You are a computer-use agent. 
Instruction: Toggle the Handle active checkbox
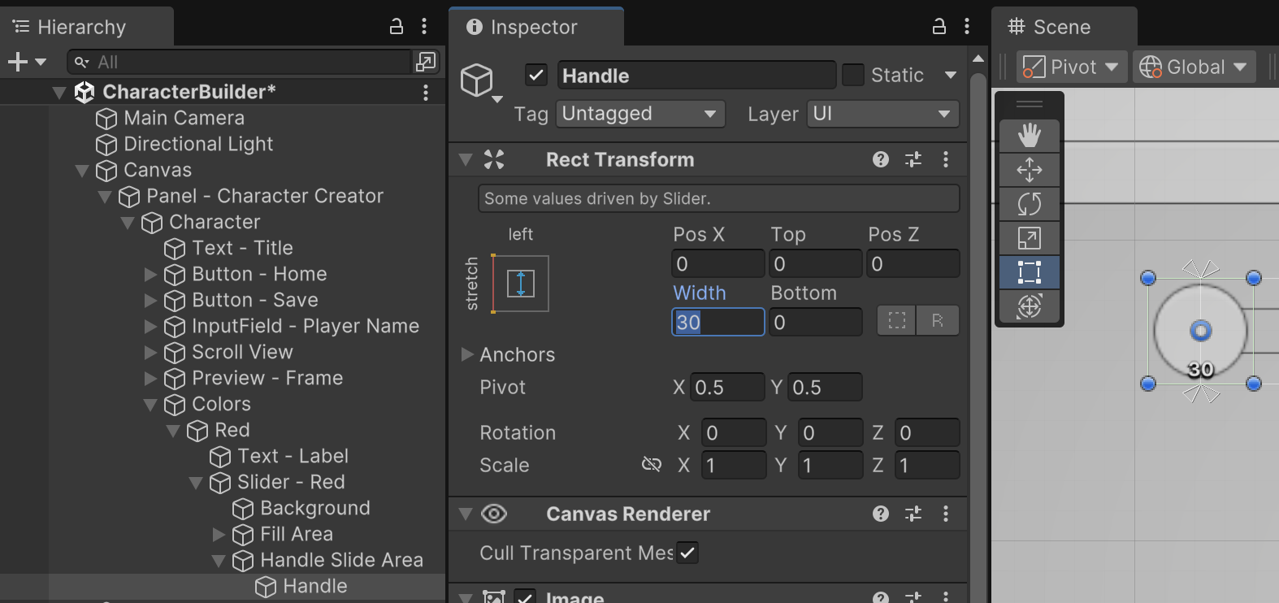click(536, 75)
